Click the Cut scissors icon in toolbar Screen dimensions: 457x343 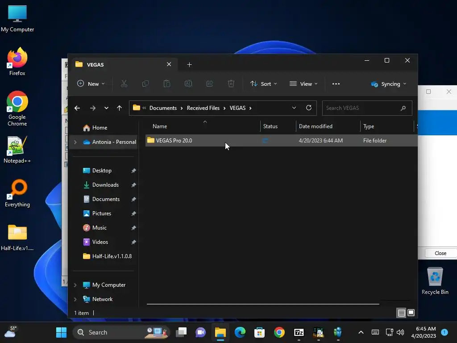pos(124,84)
